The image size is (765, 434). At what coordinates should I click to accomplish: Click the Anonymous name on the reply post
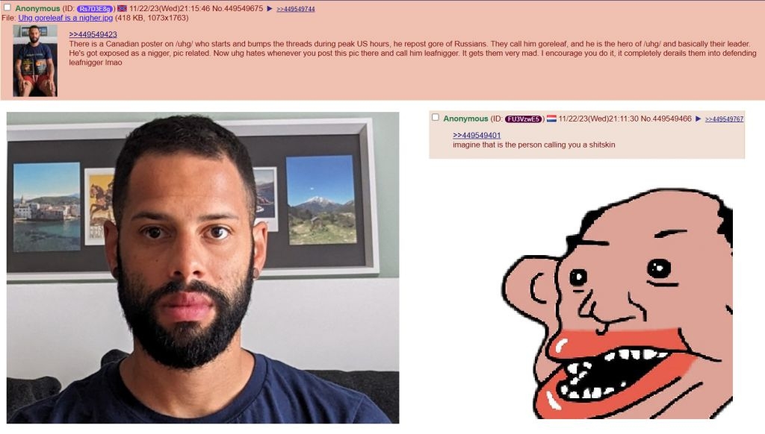pyautogui.click(x=465, y=119)
